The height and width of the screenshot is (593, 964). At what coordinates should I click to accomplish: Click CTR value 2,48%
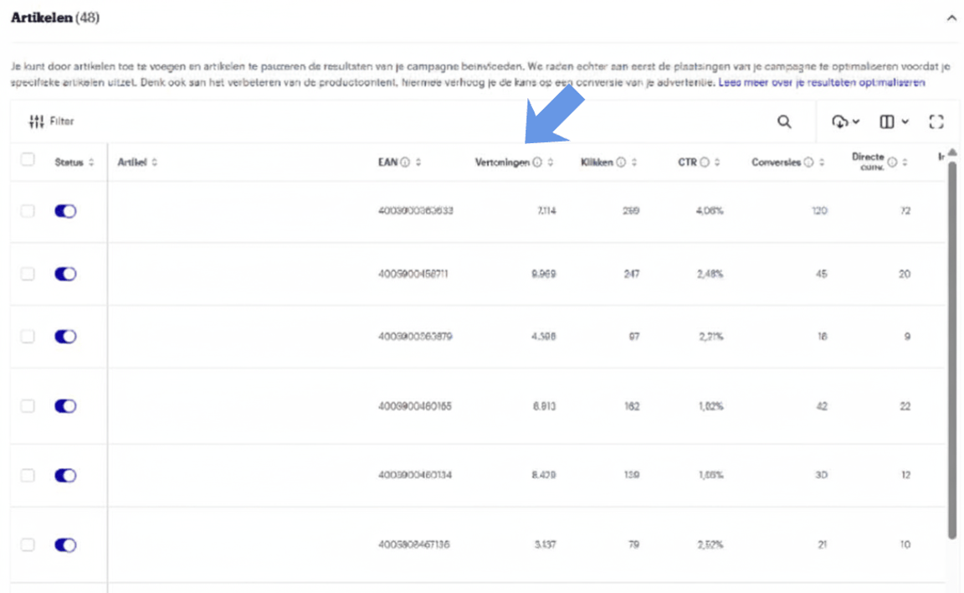710,274
